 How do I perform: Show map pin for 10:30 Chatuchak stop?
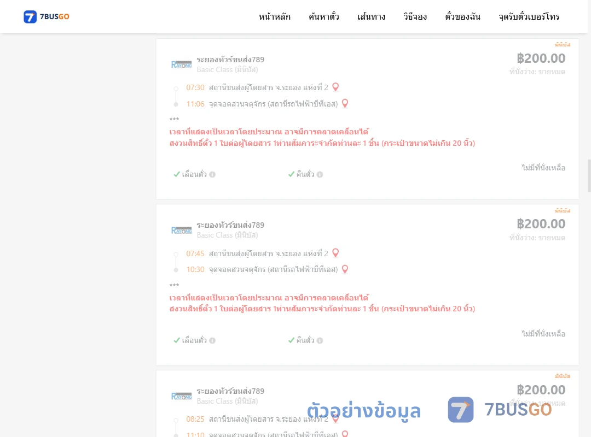click(x=345, y=269)
